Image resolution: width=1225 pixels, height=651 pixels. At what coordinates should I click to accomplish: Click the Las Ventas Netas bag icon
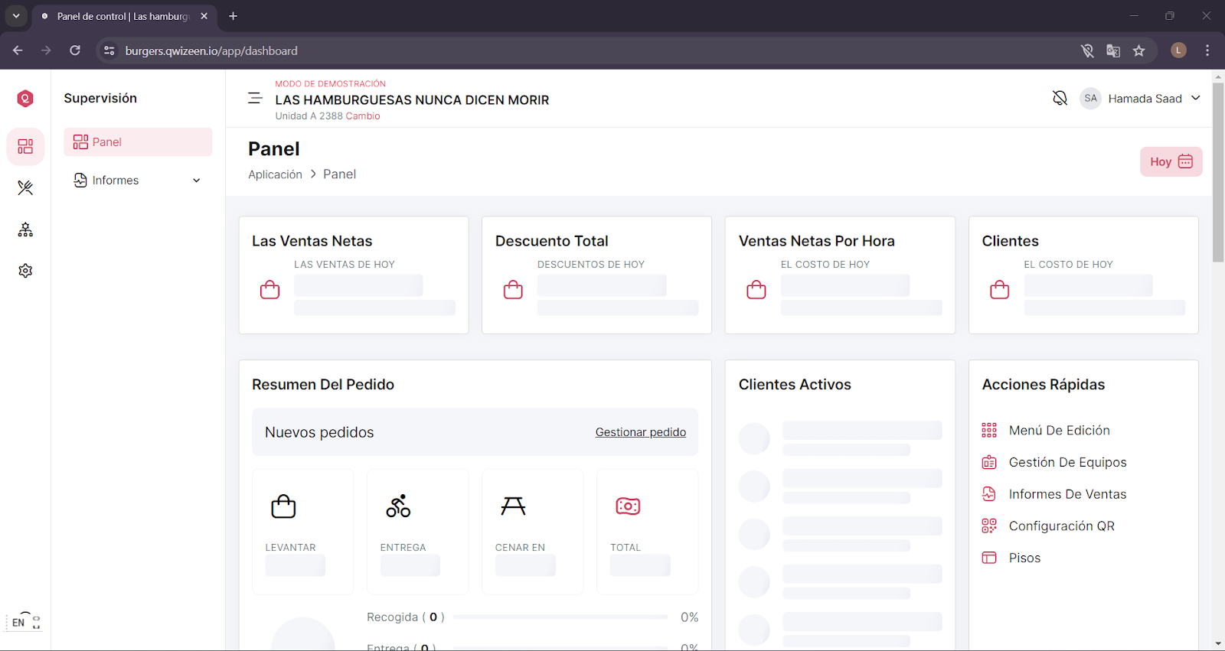(x=269, y=290)
